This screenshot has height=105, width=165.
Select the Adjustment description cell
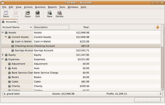click(41, 64)
